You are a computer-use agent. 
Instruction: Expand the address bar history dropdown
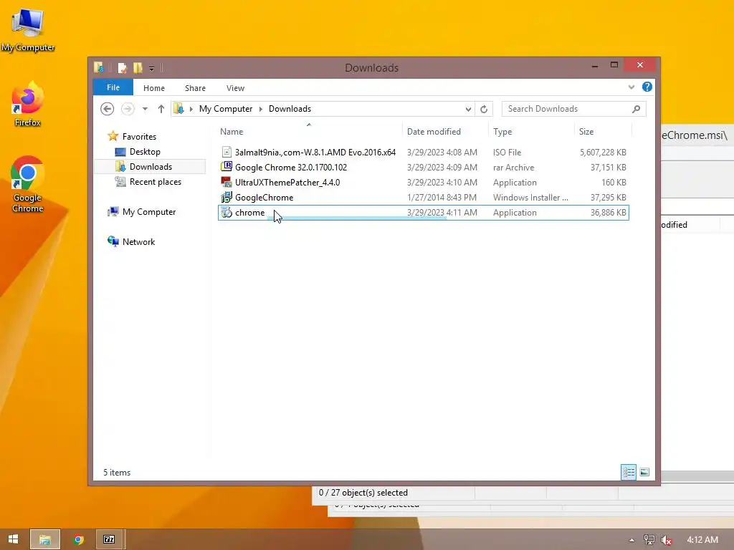tap(467, 110)
